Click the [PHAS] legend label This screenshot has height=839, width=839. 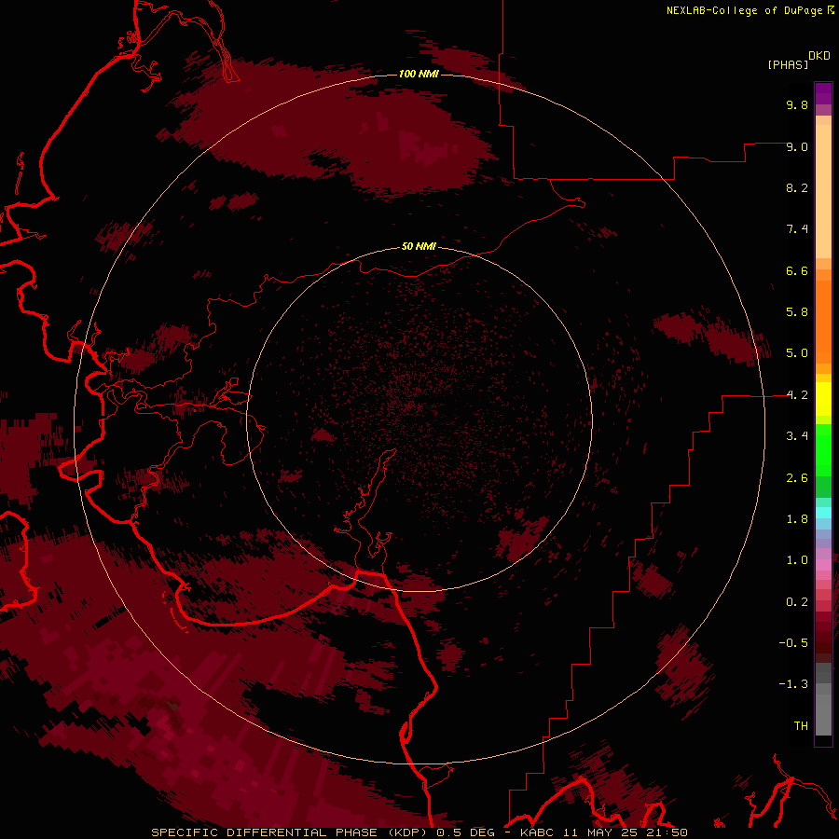[x=788, y=65]
